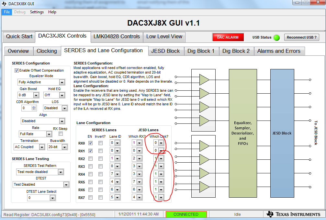Open the Termination dropdown
The width and height of the screenshot is (326, 220).
point(29,147)
